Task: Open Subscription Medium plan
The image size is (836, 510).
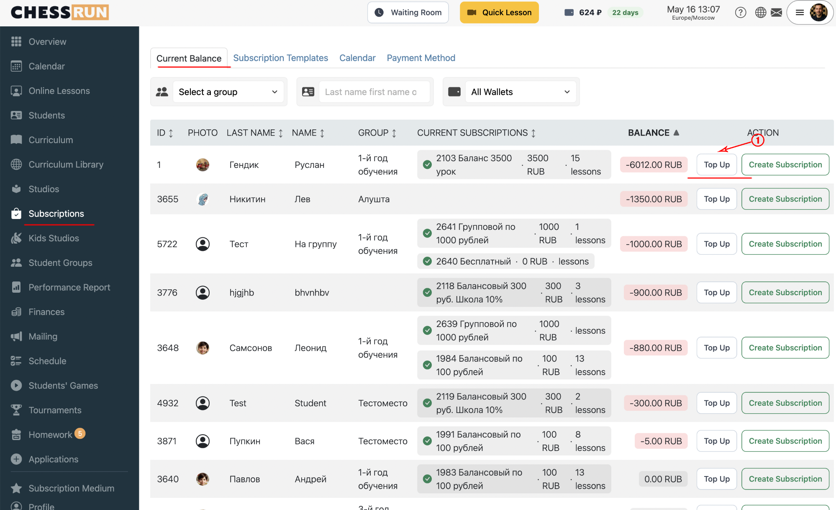Action: (71, 488)
